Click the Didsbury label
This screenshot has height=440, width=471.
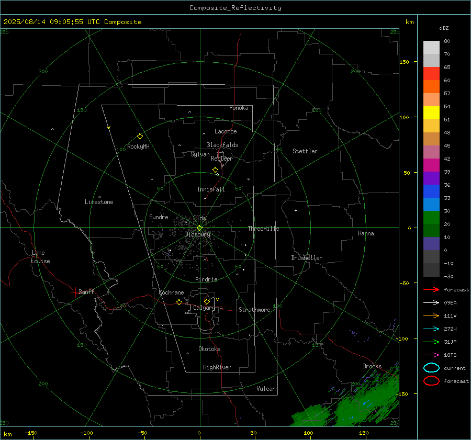[x=197, y=234]
